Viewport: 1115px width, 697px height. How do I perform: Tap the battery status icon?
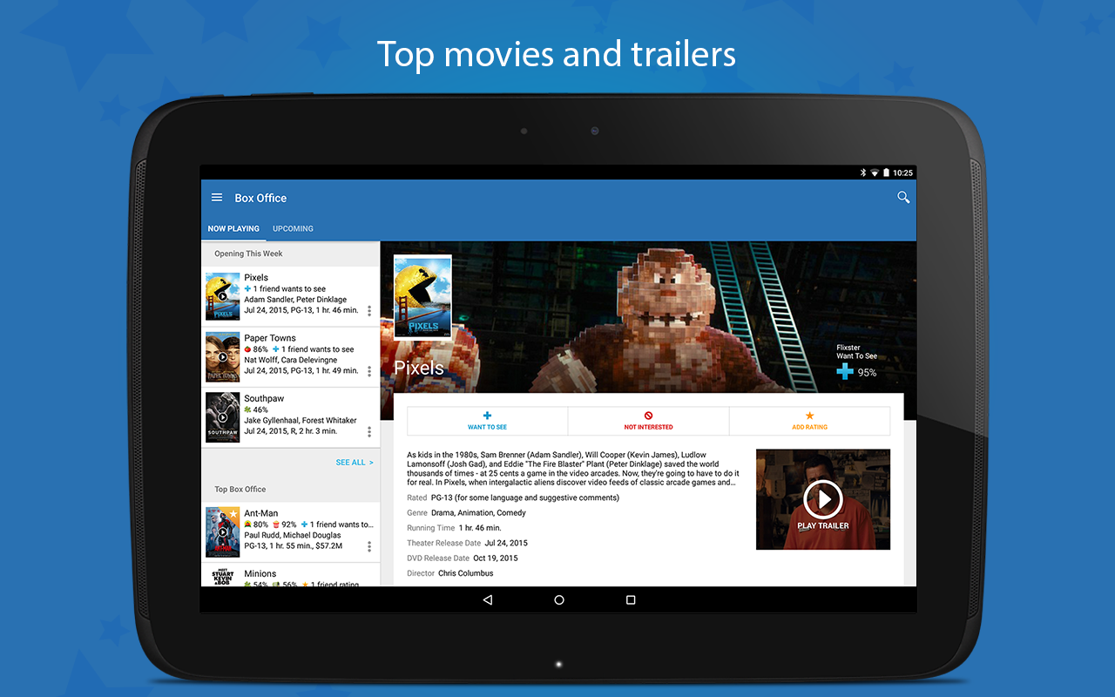886,173
